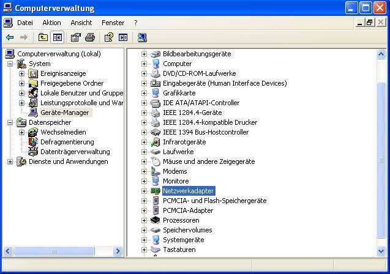Screen dimensions: 390x274
Task: Click the scan for hardware changes icon
Action: tap(142, 37)
